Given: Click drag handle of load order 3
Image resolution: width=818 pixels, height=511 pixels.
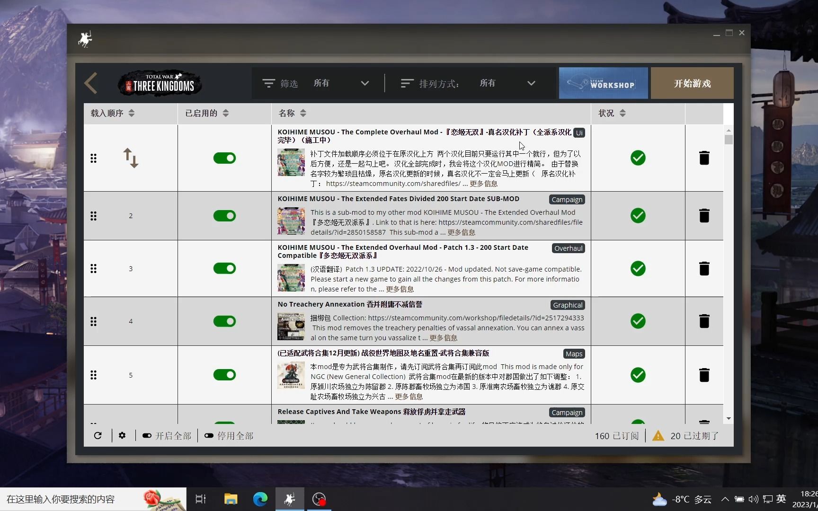Looking at the screenshot, I should tap(93, 268).
